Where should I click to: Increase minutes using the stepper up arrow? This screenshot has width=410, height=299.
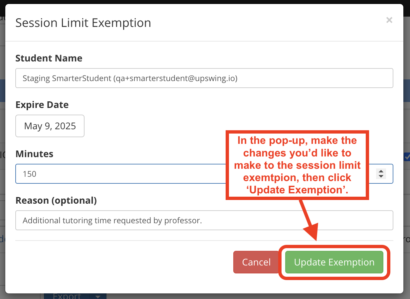(381, 171)
